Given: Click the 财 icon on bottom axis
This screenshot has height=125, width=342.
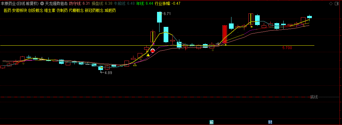Looking at the screenshot, I should (x=270, y=122).
